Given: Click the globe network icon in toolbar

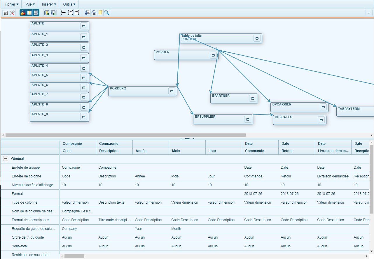Looking at the screenshot, I should [x=94, y=13].
